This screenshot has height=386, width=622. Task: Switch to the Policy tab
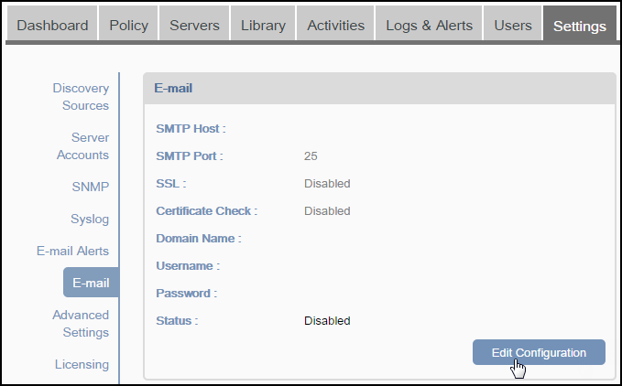(128, 24)
